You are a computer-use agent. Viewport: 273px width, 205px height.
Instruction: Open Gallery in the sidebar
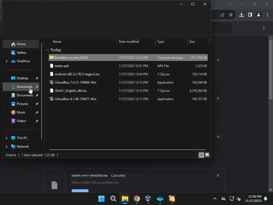(21, 53)
